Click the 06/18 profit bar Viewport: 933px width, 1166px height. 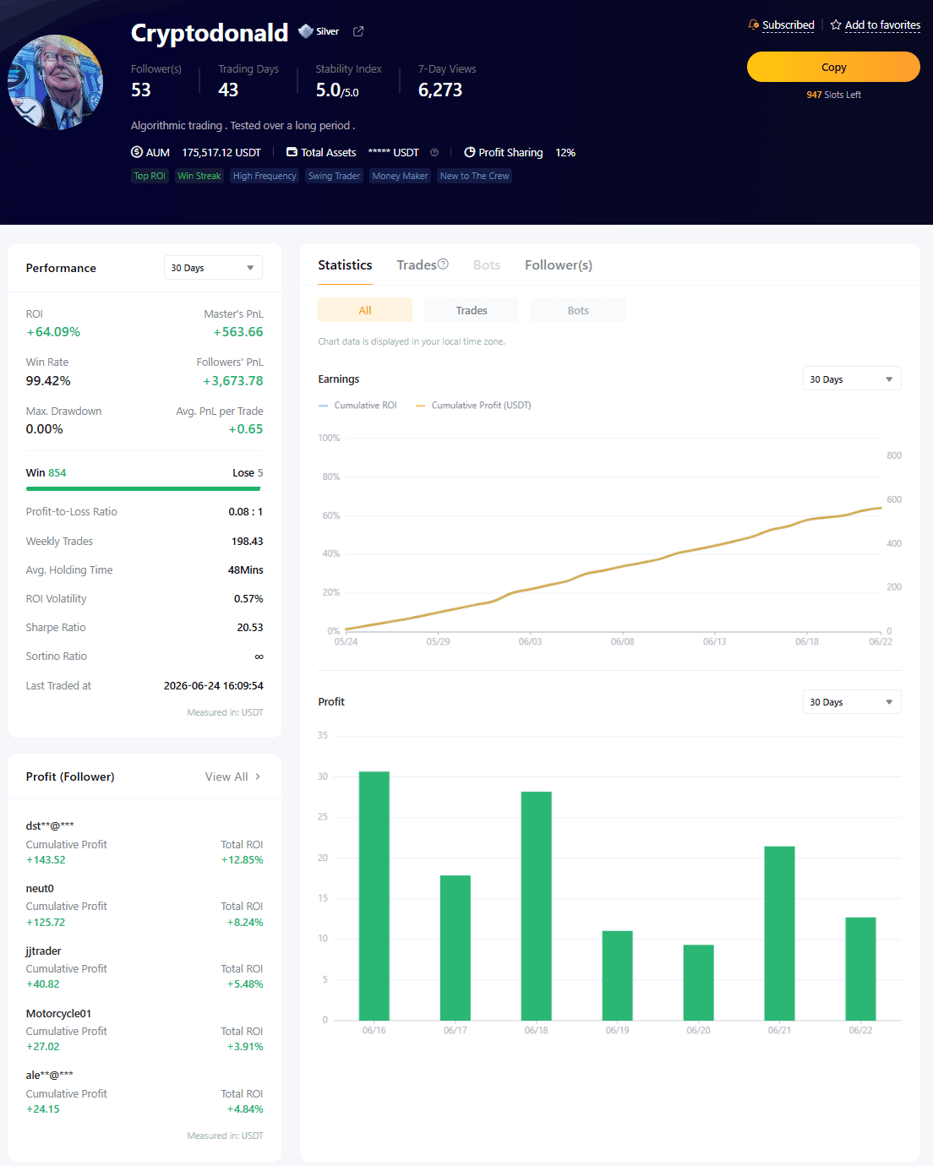(537, 906)
